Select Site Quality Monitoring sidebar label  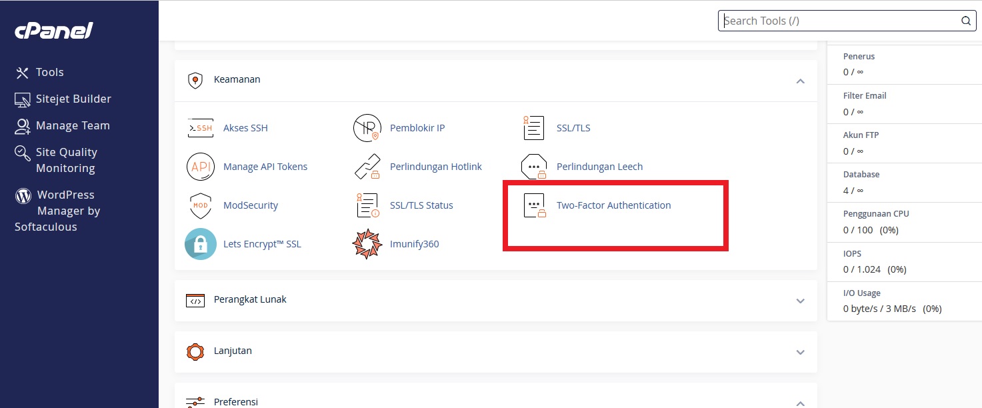tap(67, 160)
